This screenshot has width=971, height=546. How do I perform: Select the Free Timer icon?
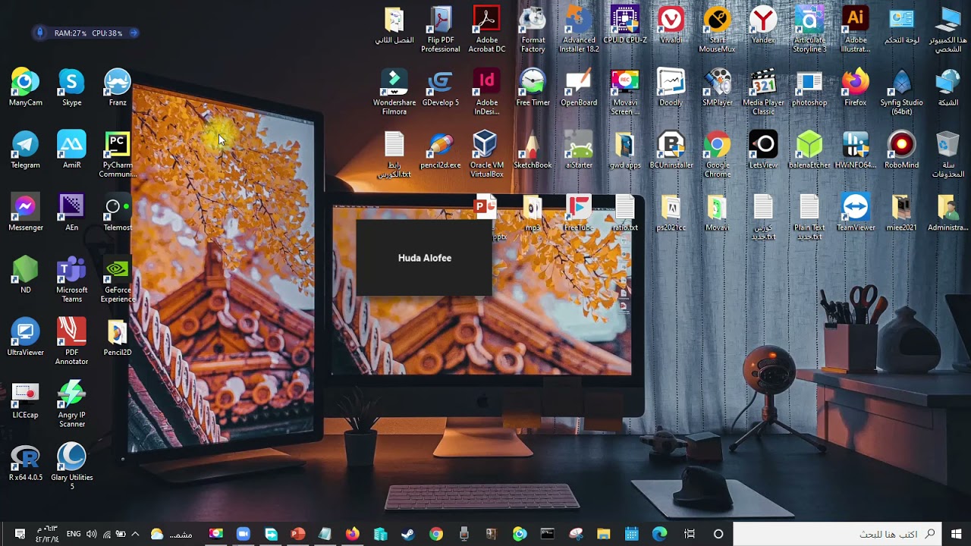(533, 87)
